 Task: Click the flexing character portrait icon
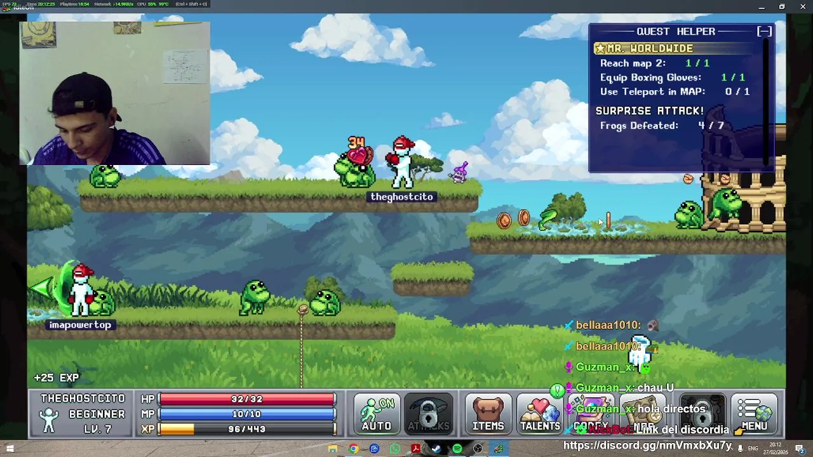point(50,420)
